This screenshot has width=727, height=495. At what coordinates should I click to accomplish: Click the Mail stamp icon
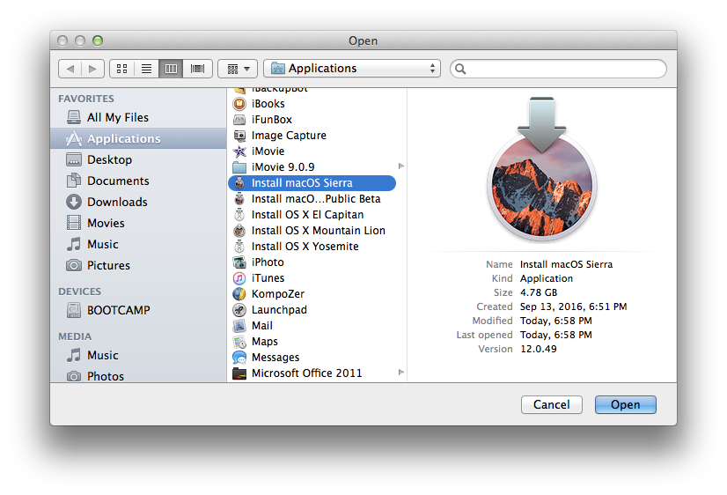(239, 326)
